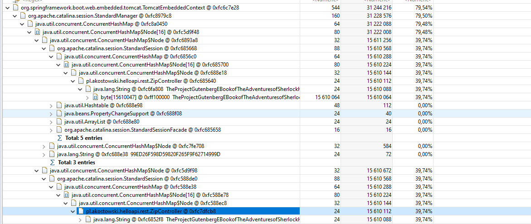Click the object icon of ConcurrentHashMap @ 0xfc6856c0
531x224 pixels.
pos(59,57)
